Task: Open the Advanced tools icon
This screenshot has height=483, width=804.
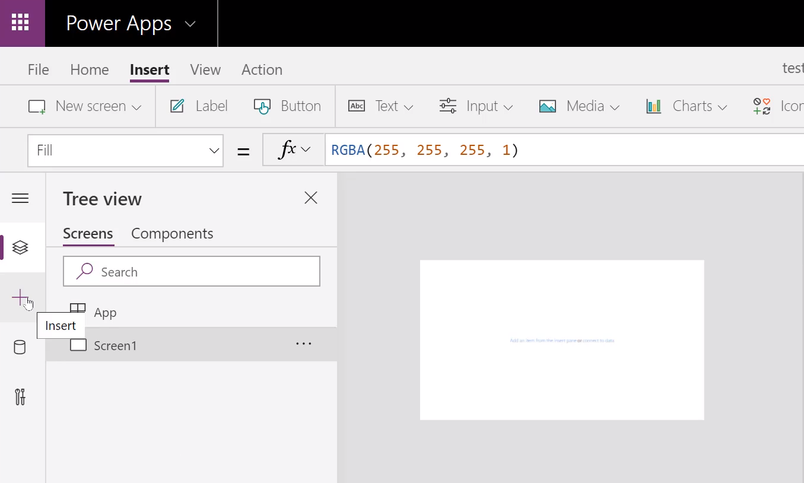Action: pyautogui.click(x=20, y=396)
